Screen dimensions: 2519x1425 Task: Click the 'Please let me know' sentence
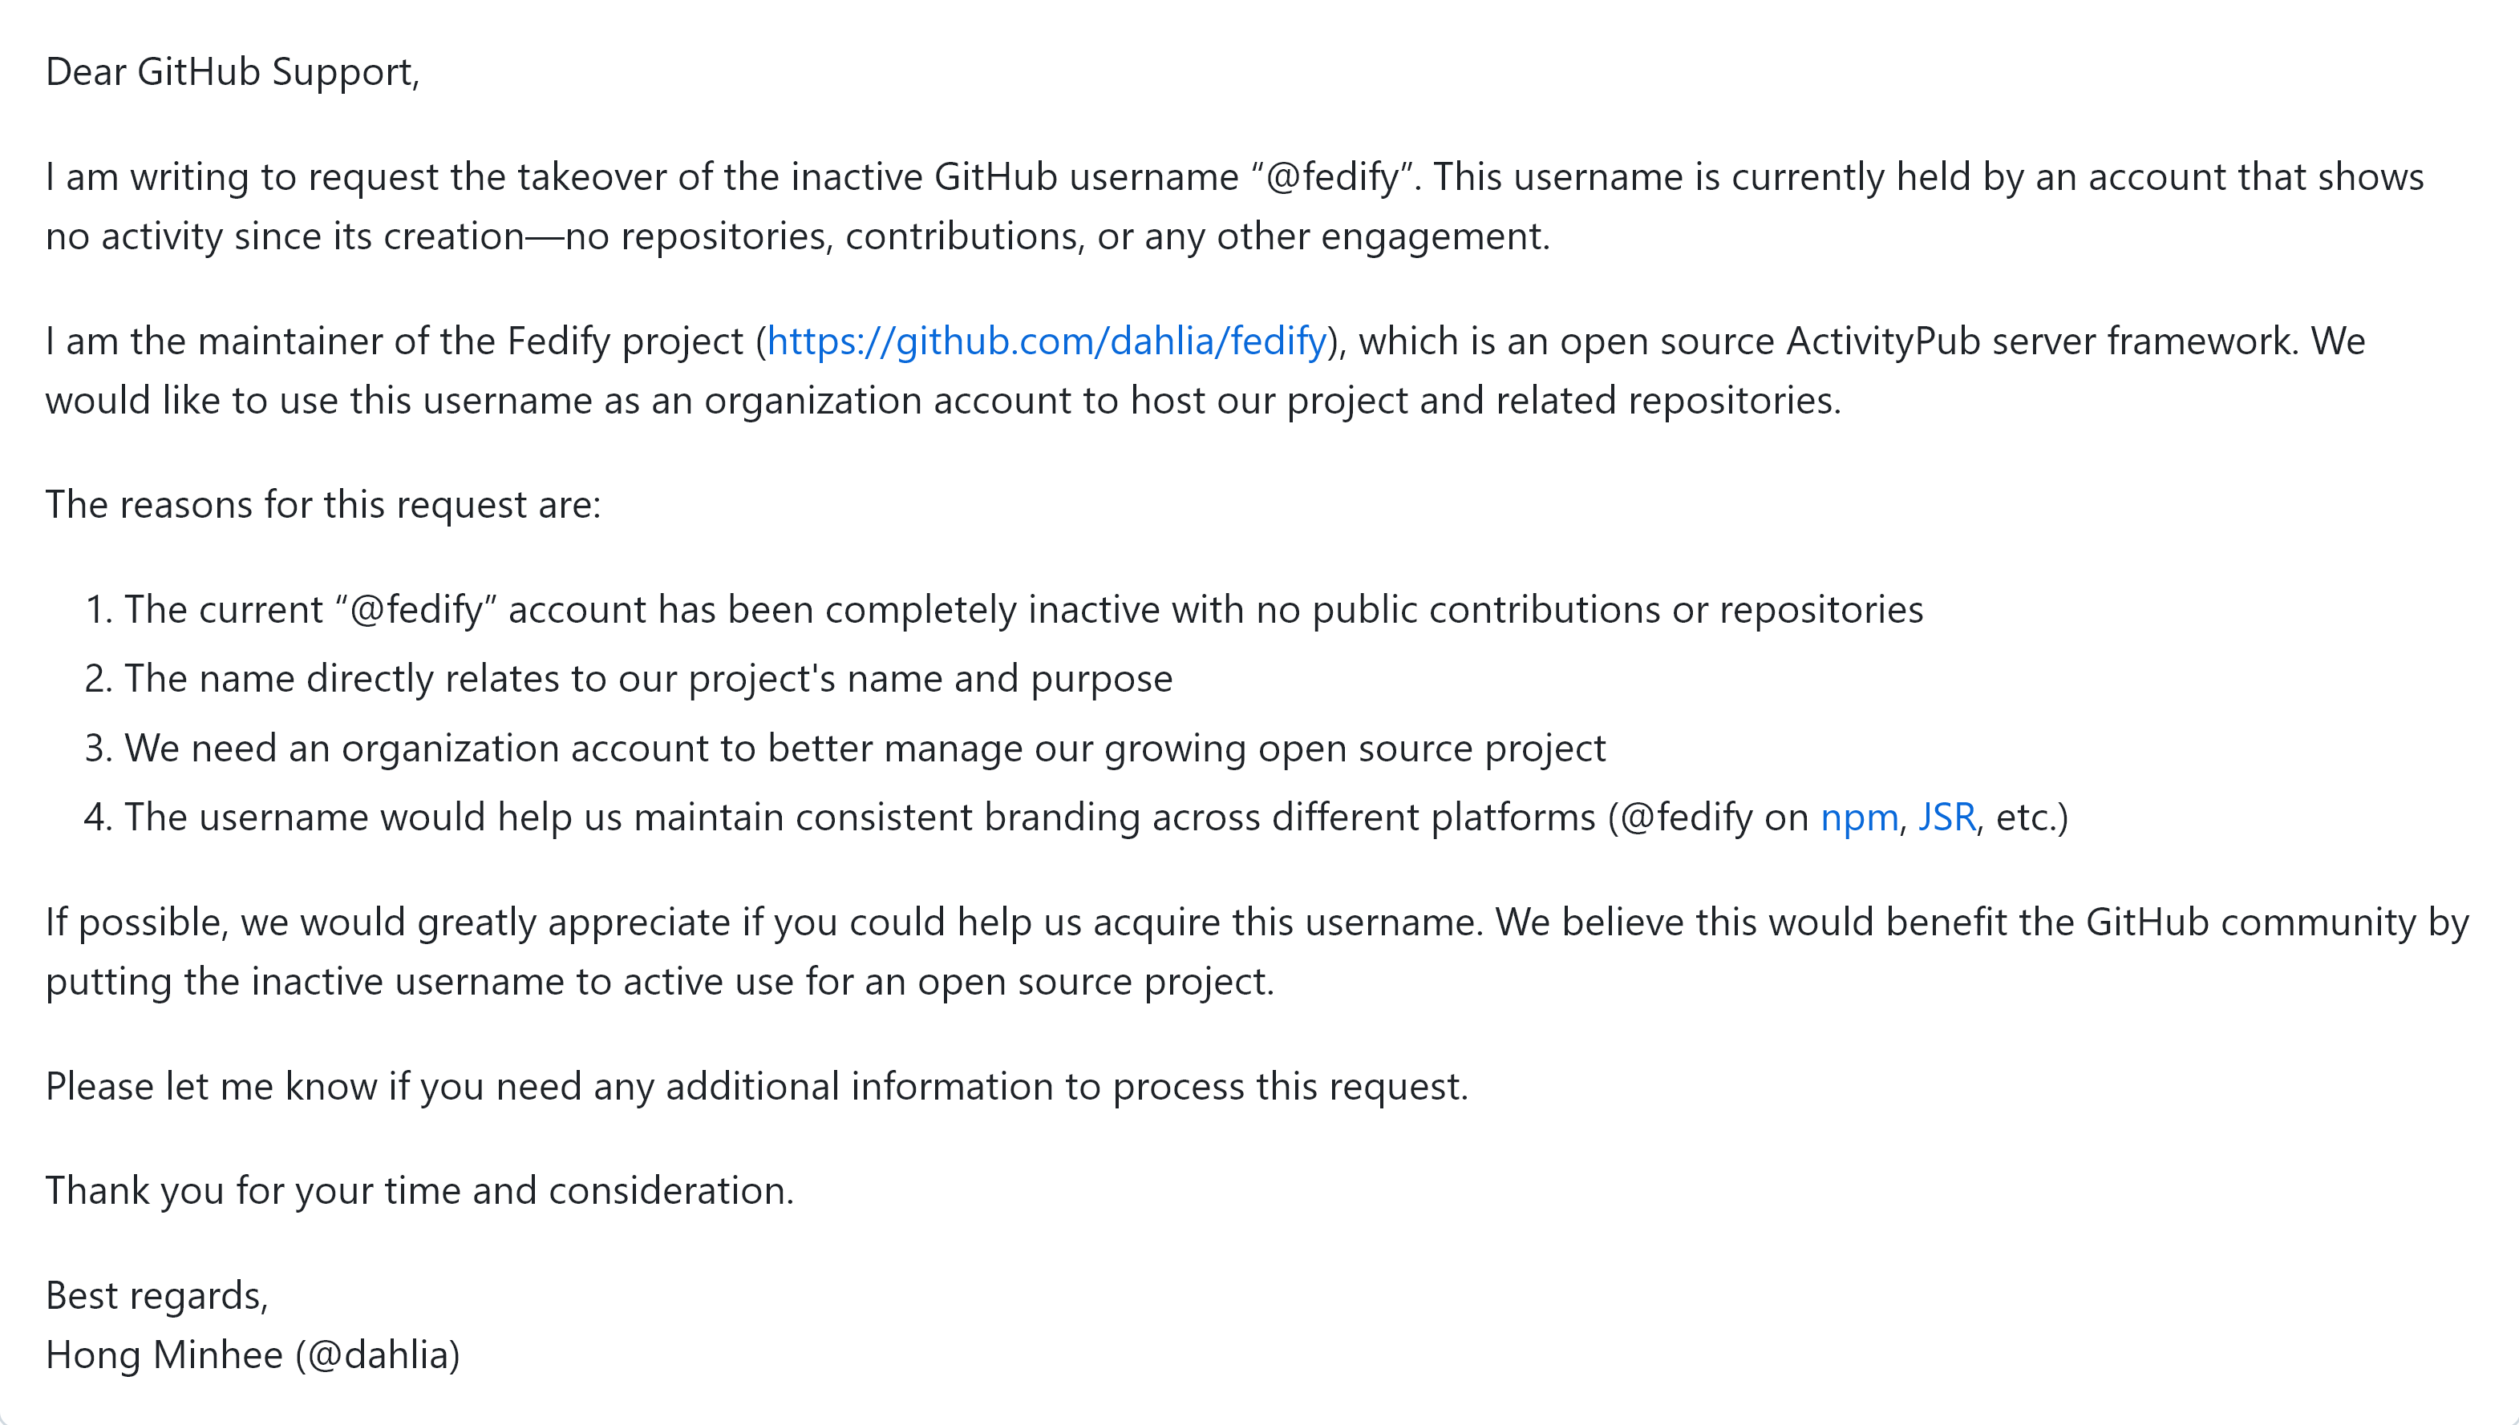(x=757, y=1088)
